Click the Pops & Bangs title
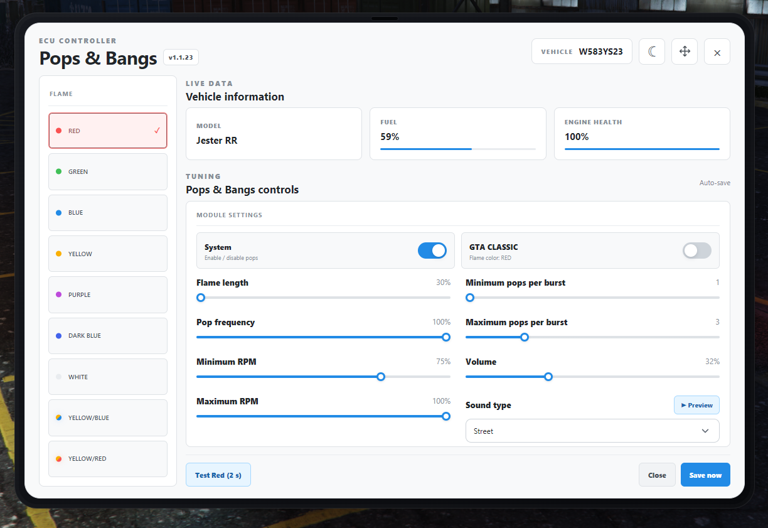This screenshot has width=768, height=528. coord(98,58)
